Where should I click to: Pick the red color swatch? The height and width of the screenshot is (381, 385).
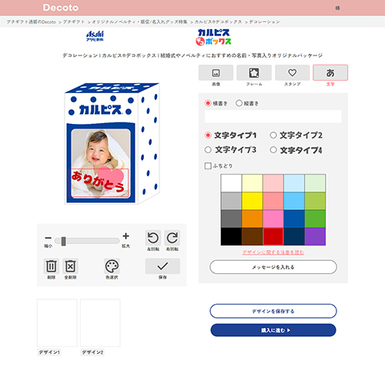[x=273, y=236]
